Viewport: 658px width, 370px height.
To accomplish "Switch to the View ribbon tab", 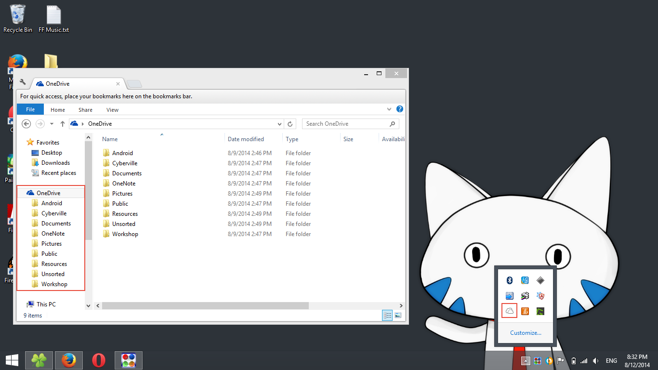I will click(112, 110).
